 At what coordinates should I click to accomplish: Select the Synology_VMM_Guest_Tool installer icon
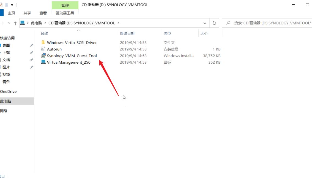click(43, 56)
